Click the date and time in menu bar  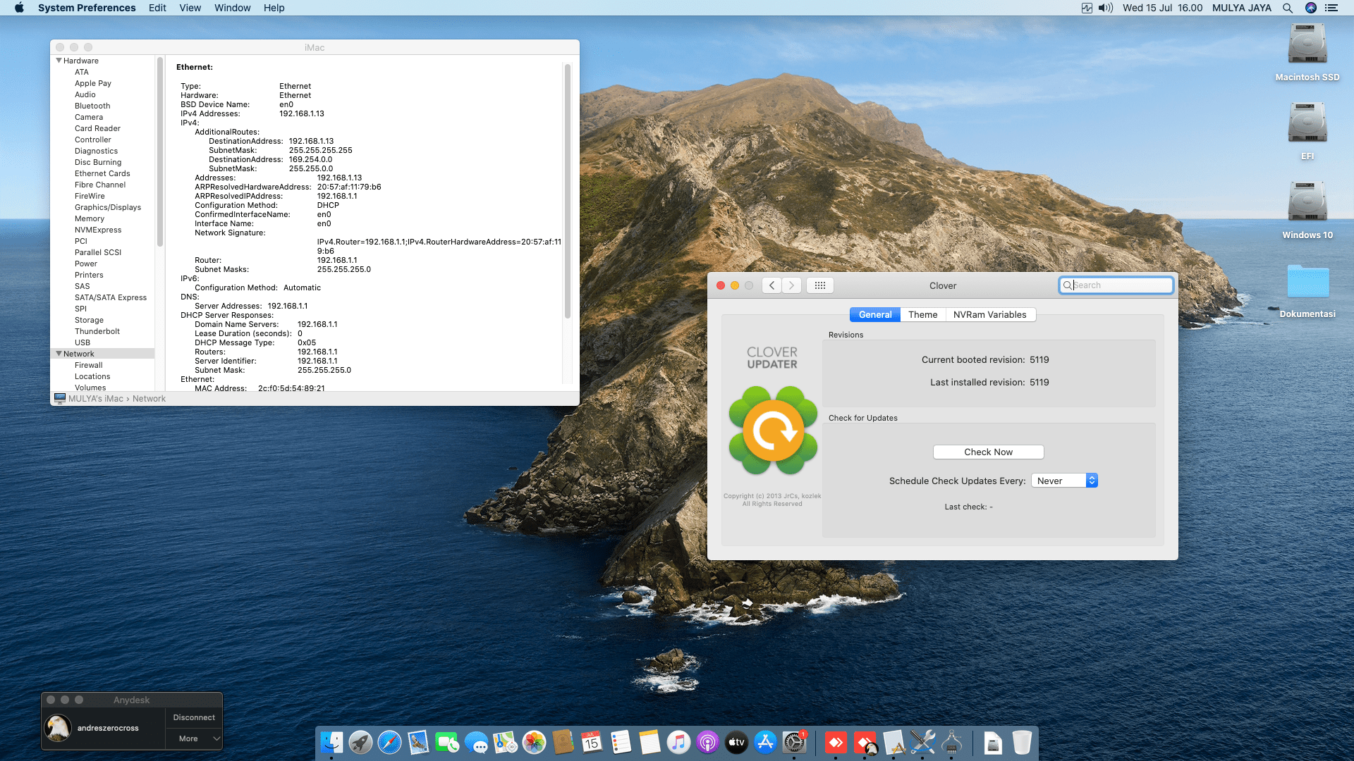point(1163,8)
